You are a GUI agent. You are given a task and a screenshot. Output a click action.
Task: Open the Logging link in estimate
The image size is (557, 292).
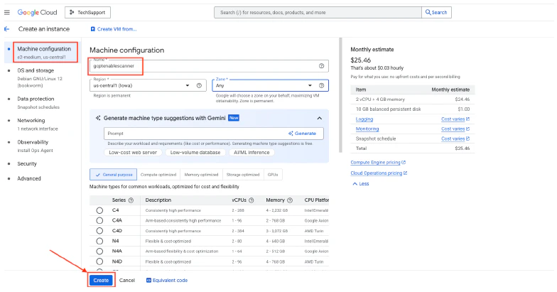(x=364, y=119)
